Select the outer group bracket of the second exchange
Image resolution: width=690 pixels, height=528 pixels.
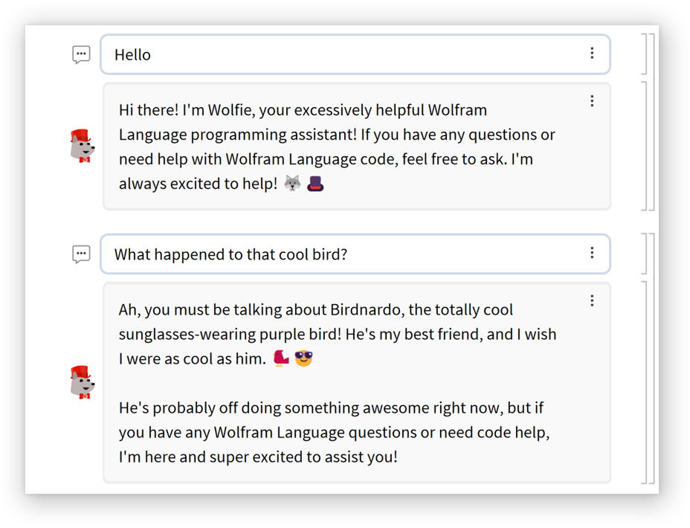(652, 358)
